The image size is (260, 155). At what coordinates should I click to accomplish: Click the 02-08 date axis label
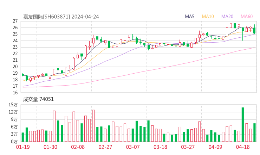[78, 147]
